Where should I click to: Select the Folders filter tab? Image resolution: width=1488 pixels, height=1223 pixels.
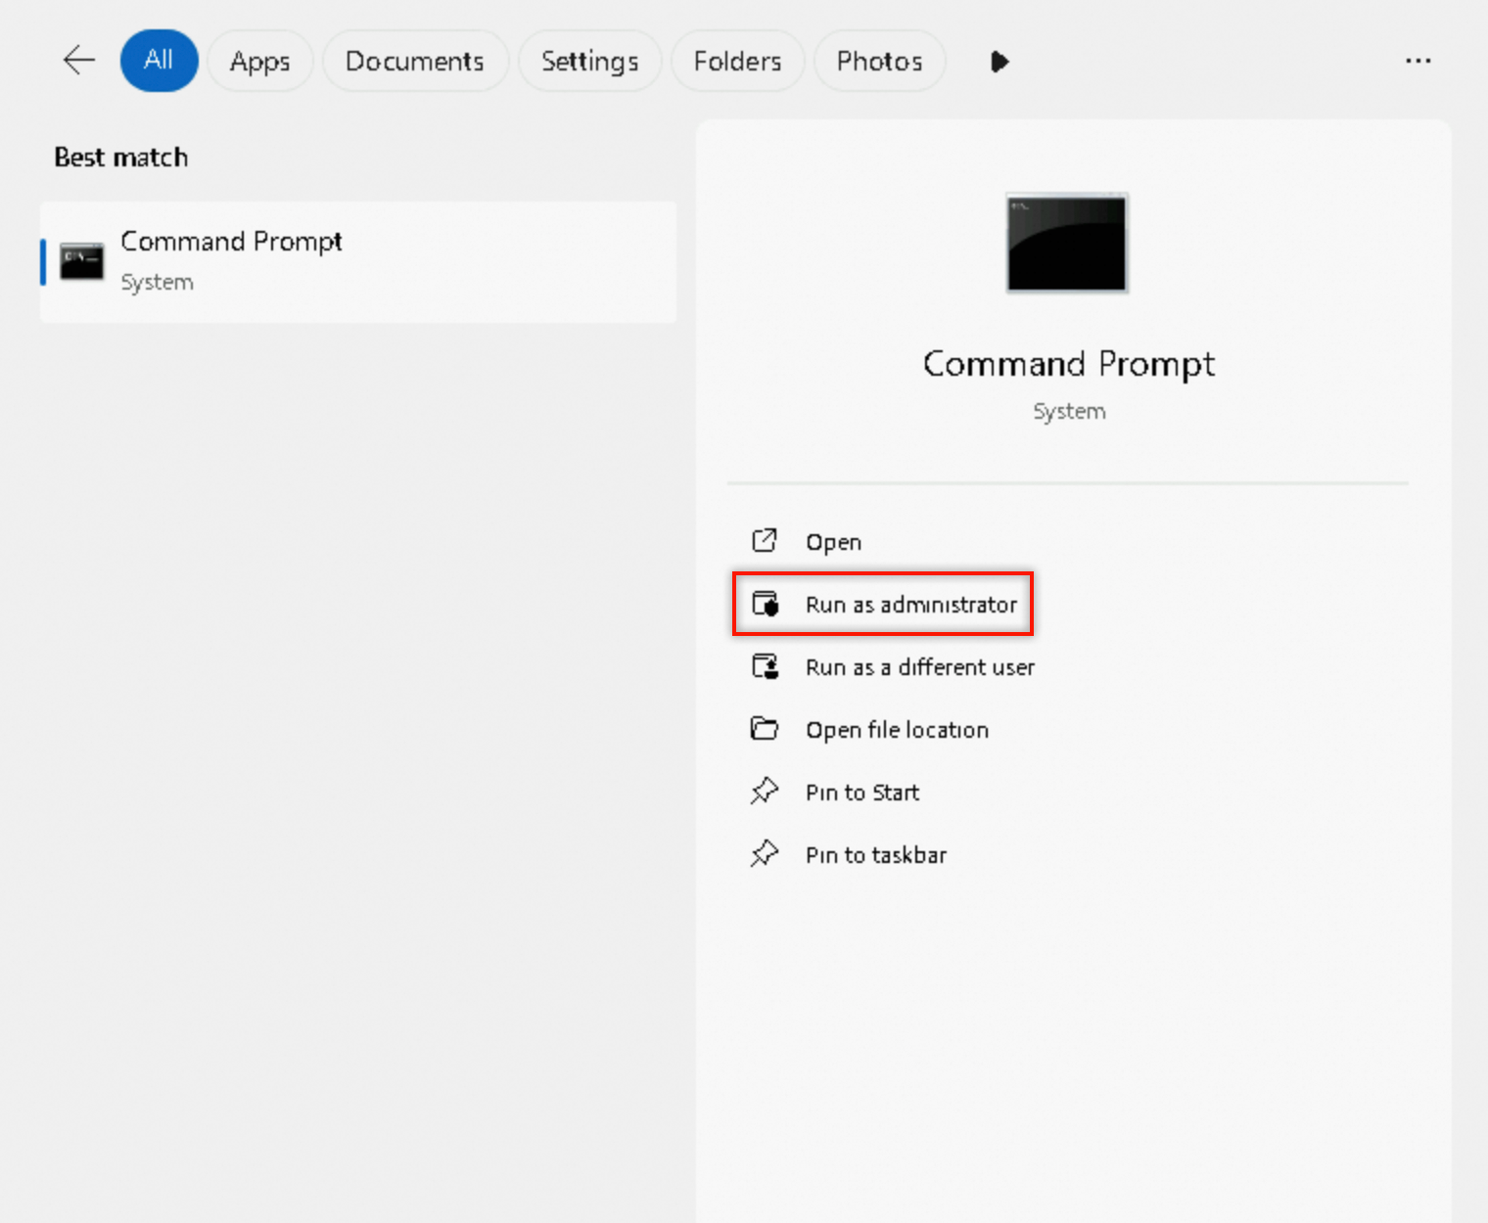737,61
